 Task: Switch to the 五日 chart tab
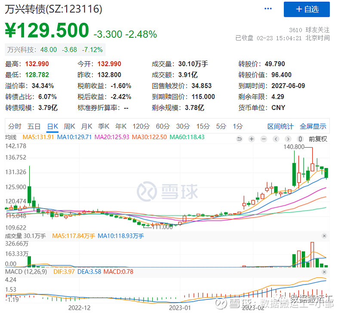pyautogui.click(x=34, y=126)
